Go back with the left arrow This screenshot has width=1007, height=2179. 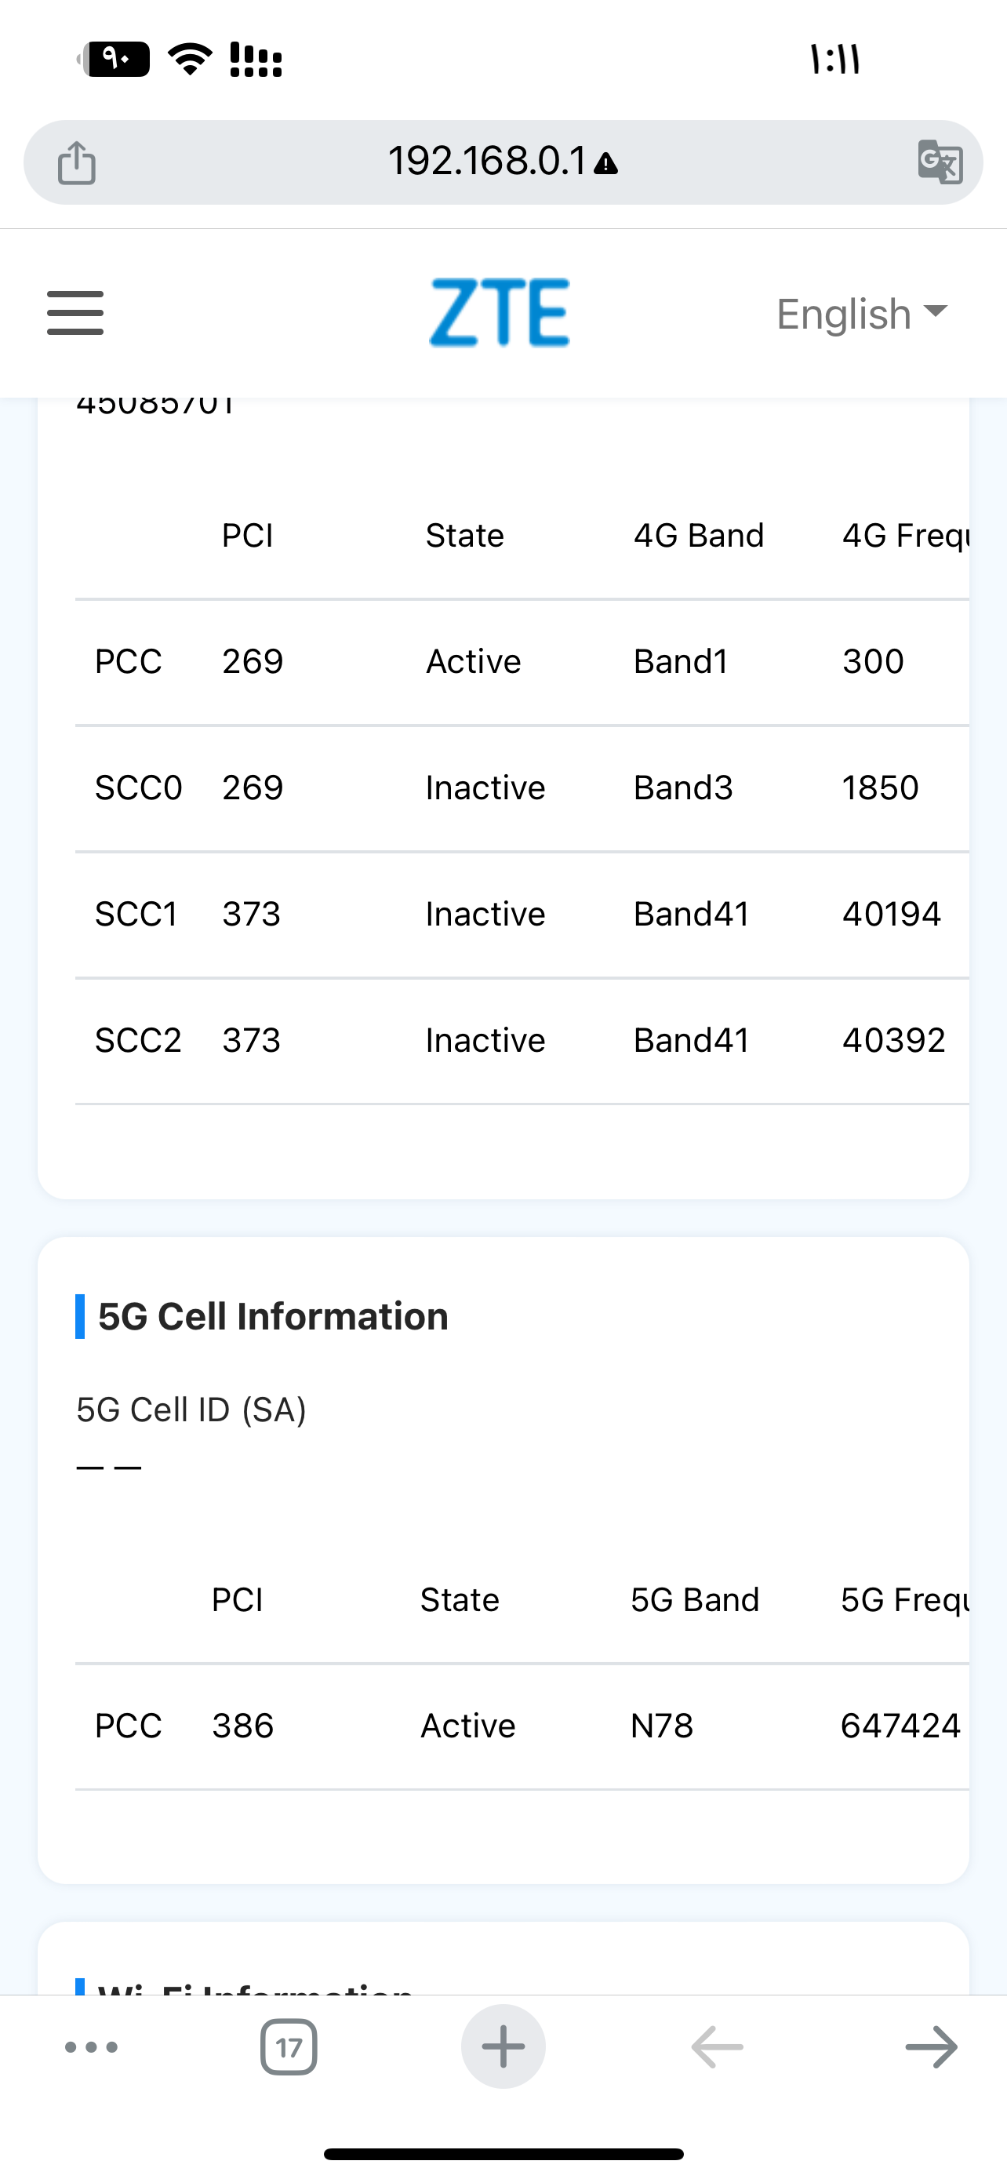click(717, 2047)
